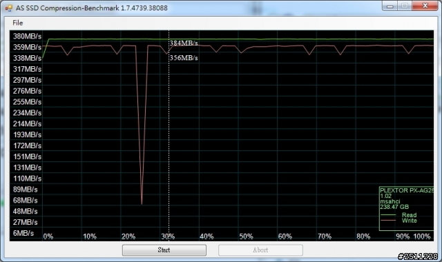Click the disabled Abort button
442x262 pixels.
260,250
